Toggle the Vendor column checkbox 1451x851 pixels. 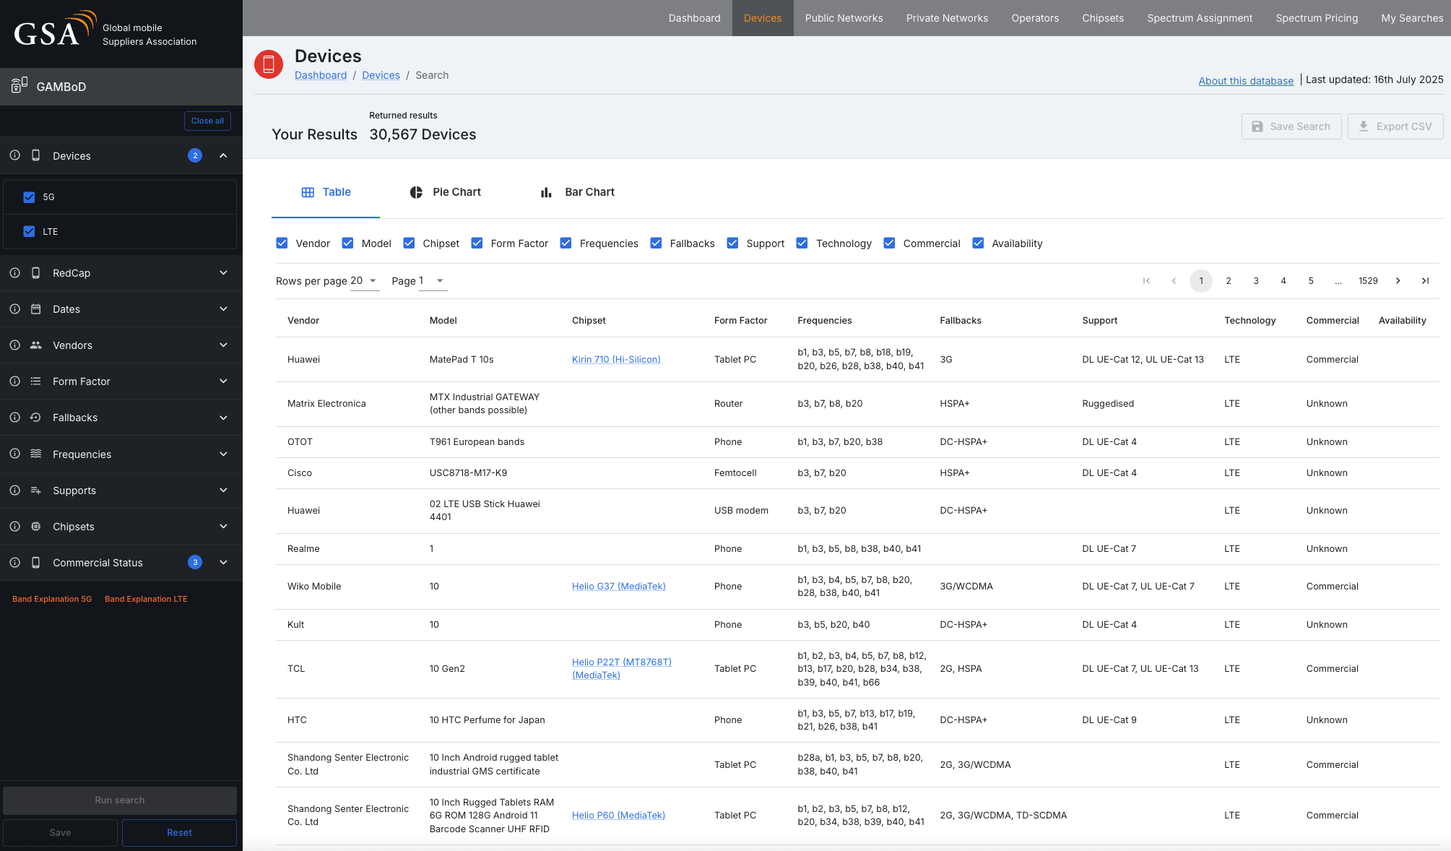[282, 243]
